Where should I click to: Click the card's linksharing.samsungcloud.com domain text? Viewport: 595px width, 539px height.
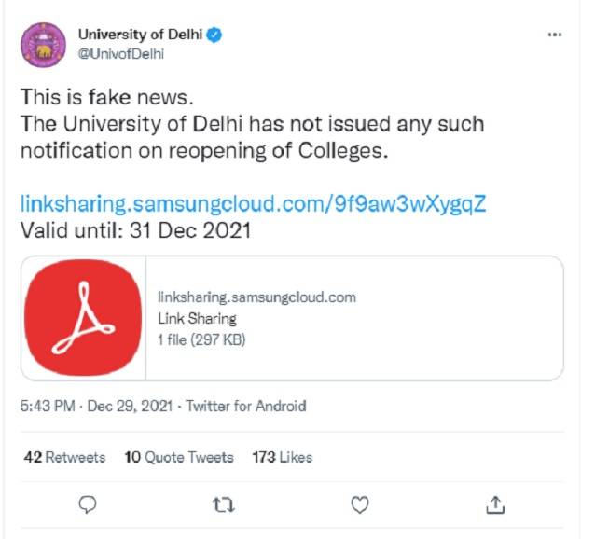pos(257,297)
